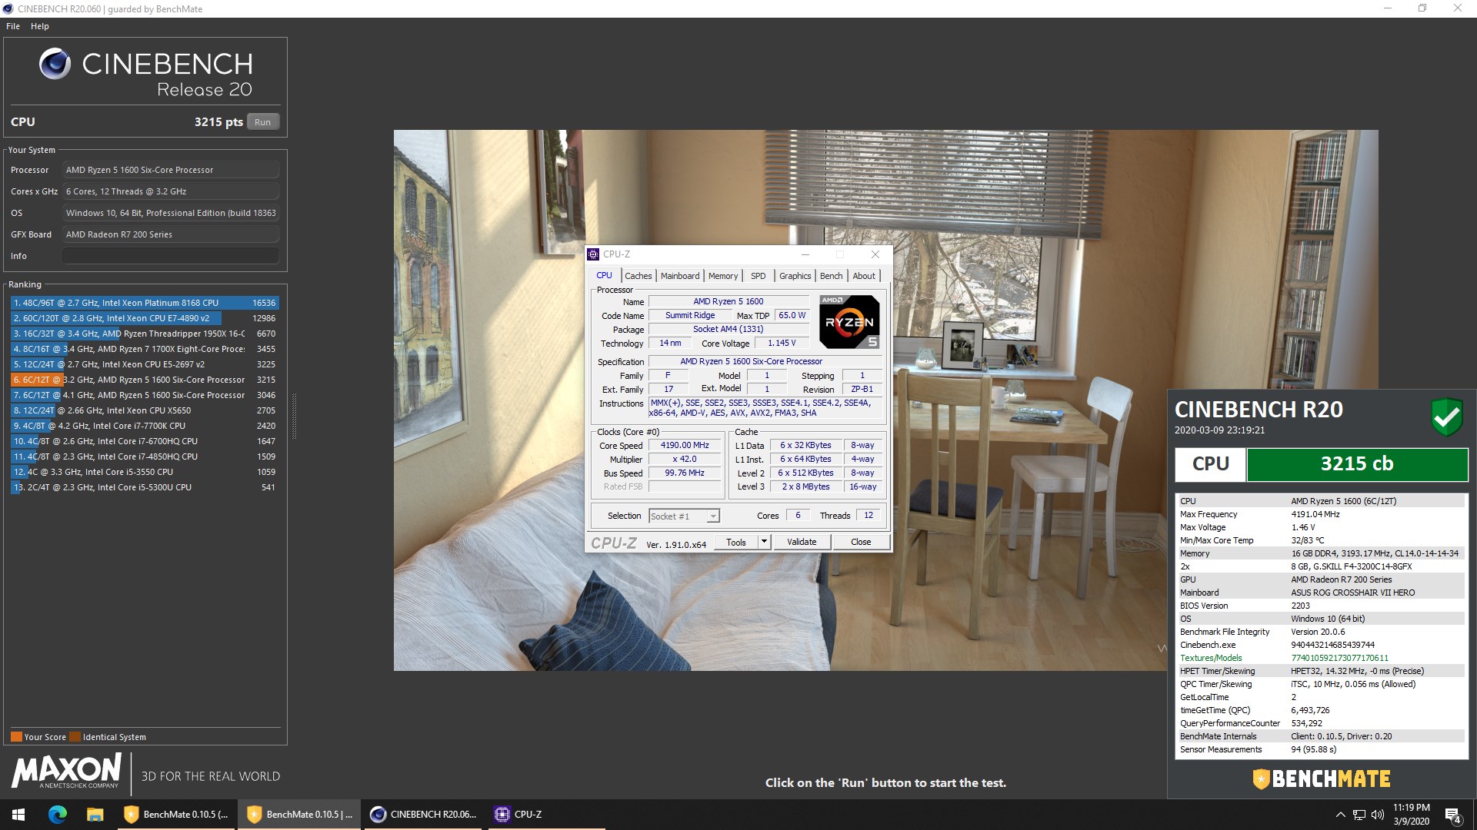1477x830 pixels.
Task: Click the Close button in CPU-Z
Action: click(861, 542)
